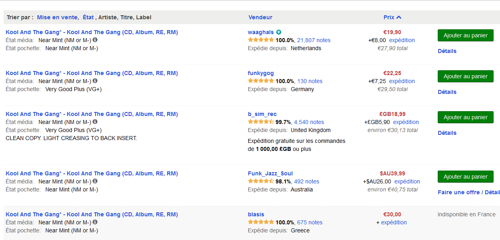Sort listings by État

(88, 17)
